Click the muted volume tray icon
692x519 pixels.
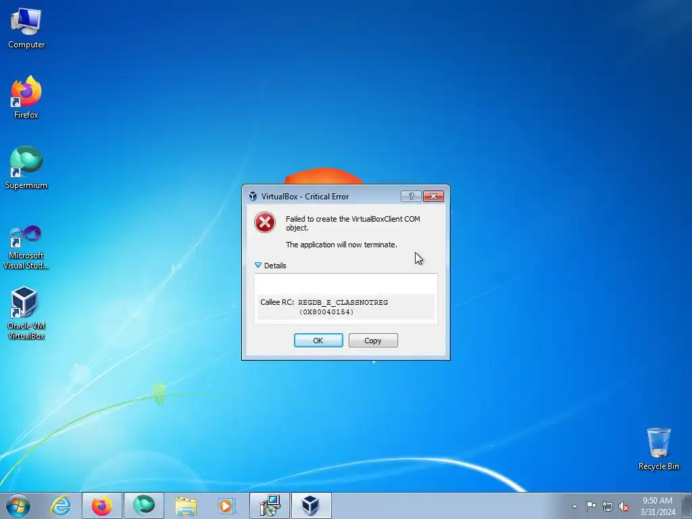pyautogui.click(x=624, y=506)
